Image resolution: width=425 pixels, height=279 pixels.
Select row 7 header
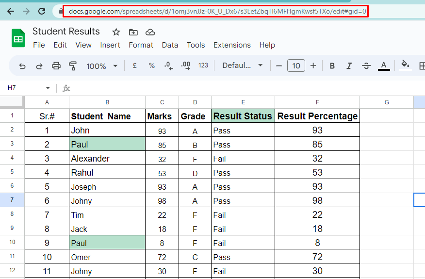[12, 200]
